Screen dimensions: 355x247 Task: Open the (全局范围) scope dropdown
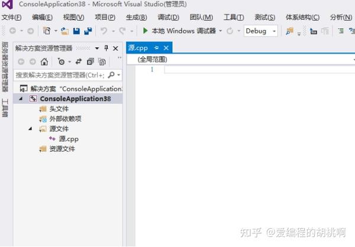click(241, 60)
